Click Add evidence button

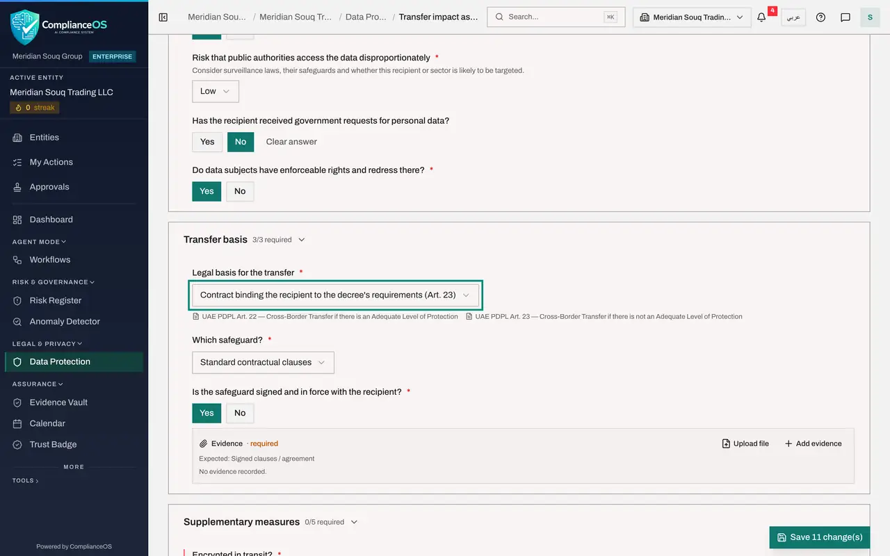(813, 443)
